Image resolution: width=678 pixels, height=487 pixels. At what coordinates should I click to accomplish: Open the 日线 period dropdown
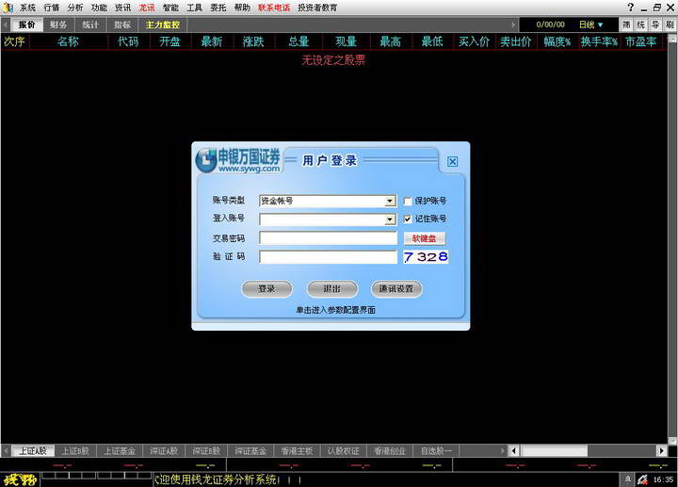(x=591, y=24)
